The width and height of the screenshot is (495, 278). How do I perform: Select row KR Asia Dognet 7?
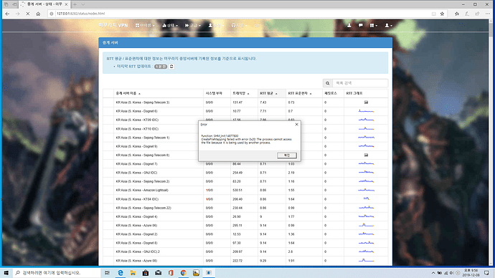coord(245,164)
